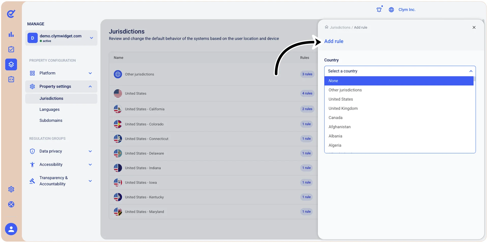Expand the Data privacy section

tap(90, 151)
